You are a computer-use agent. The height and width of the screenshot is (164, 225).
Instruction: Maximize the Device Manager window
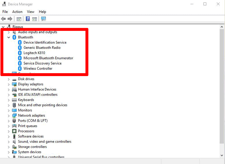click(x=205, y=4)
